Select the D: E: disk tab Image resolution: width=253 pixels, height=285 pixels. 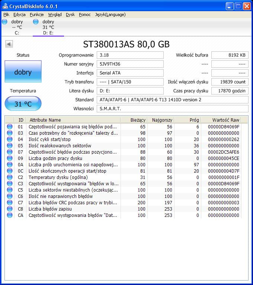point(48,27)
